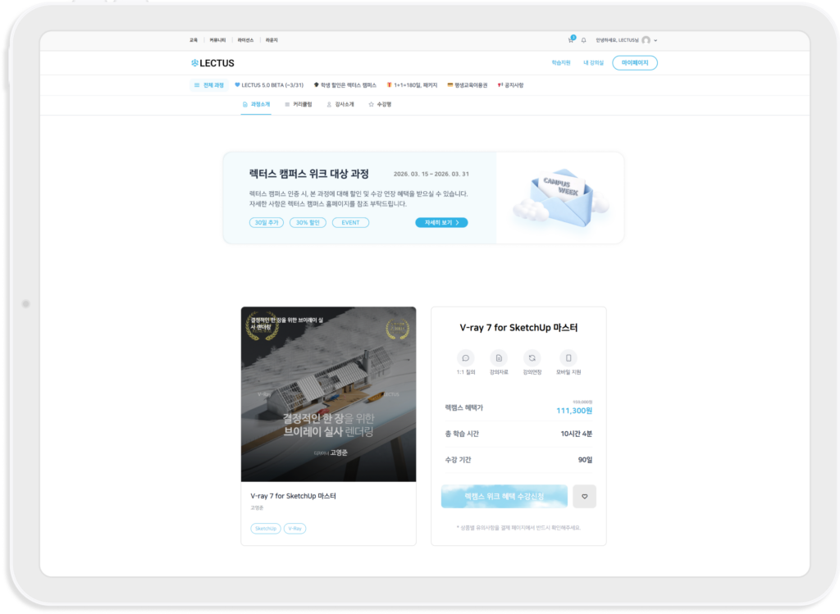Expand the user account dropdown arrow
Viewport: 840px width, 614px height.
(x=655, y=40)
